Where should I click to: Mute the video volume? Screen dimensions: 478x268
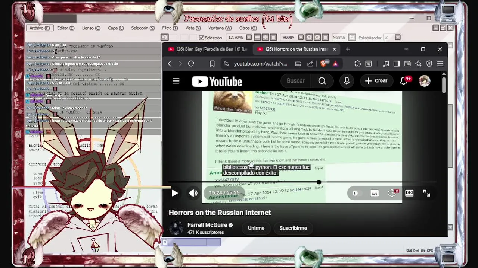193,193
